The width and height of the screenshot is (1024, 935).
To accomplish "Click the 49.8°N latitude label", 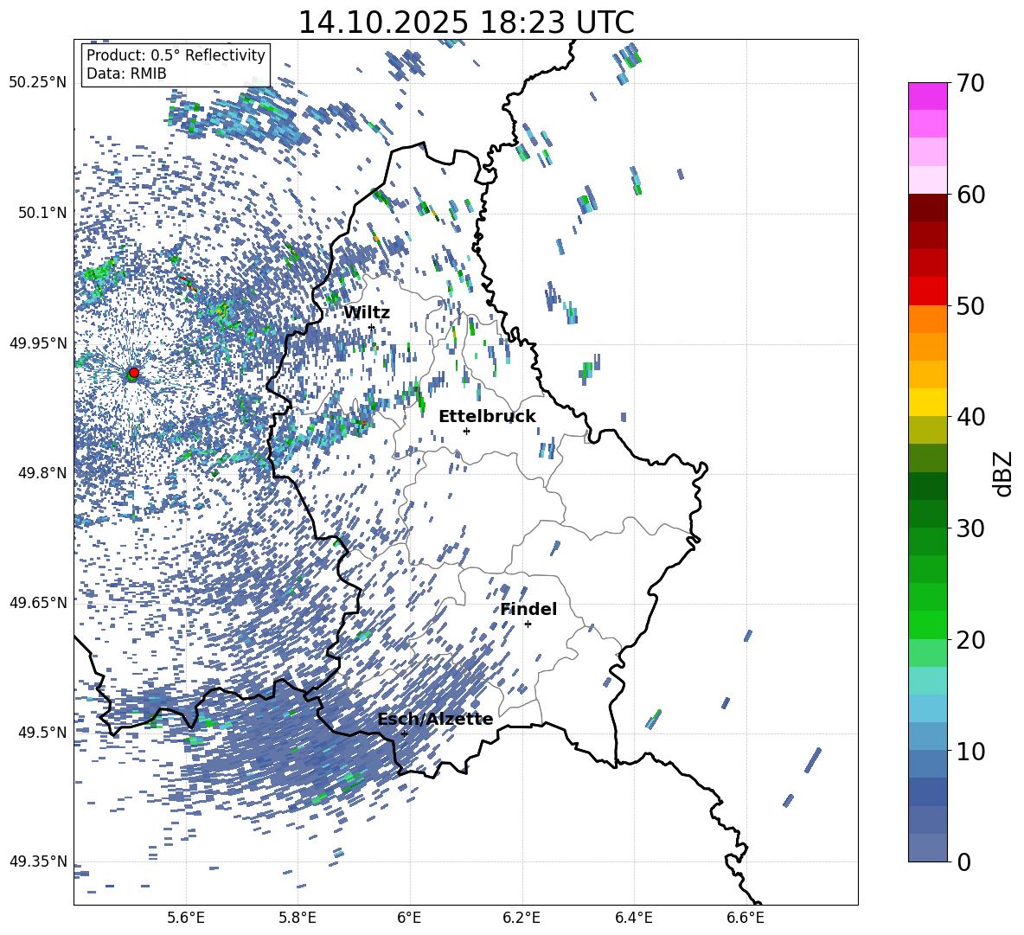I will click(x=42, y=472).
